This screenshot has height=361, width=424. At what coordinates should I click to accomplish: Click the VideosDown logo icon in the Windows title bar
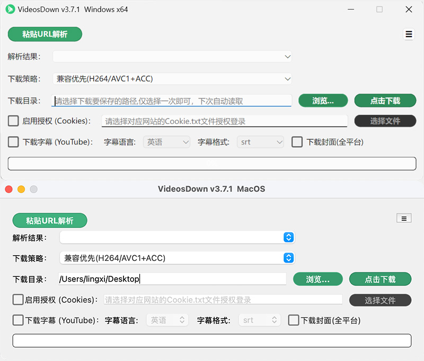click(10, 10)
